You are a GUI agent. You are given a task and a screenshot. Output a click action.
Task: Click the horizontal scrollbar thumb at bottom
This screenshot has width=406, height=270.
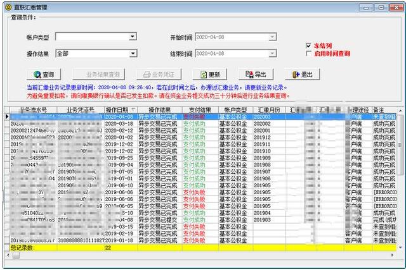point(16,255)
